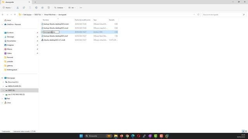This screenshot has width=248, height=139.
Task: Click the Copy icon in toolbar
Action: point(24,8)
